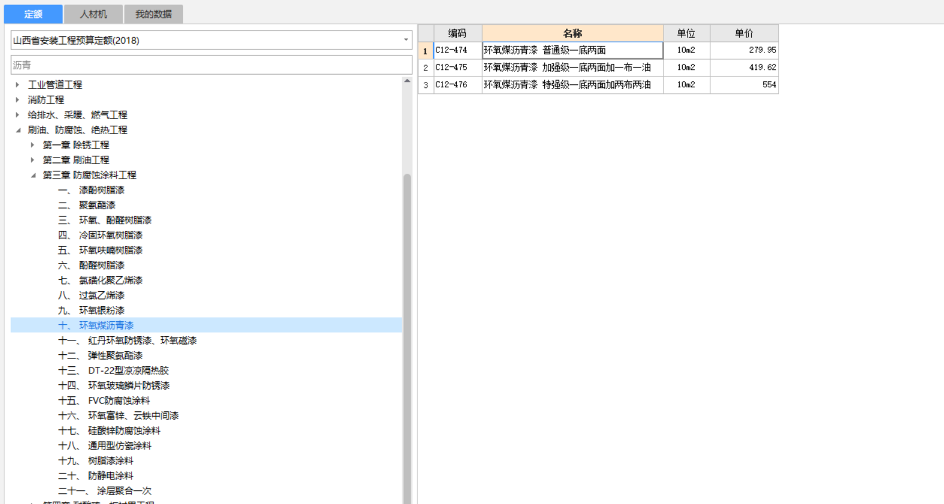This screenshot has height=504, width=944.
Task: Collapse 第三章 防腐蚀涂料工程 arrow
Action: point(33,175)
